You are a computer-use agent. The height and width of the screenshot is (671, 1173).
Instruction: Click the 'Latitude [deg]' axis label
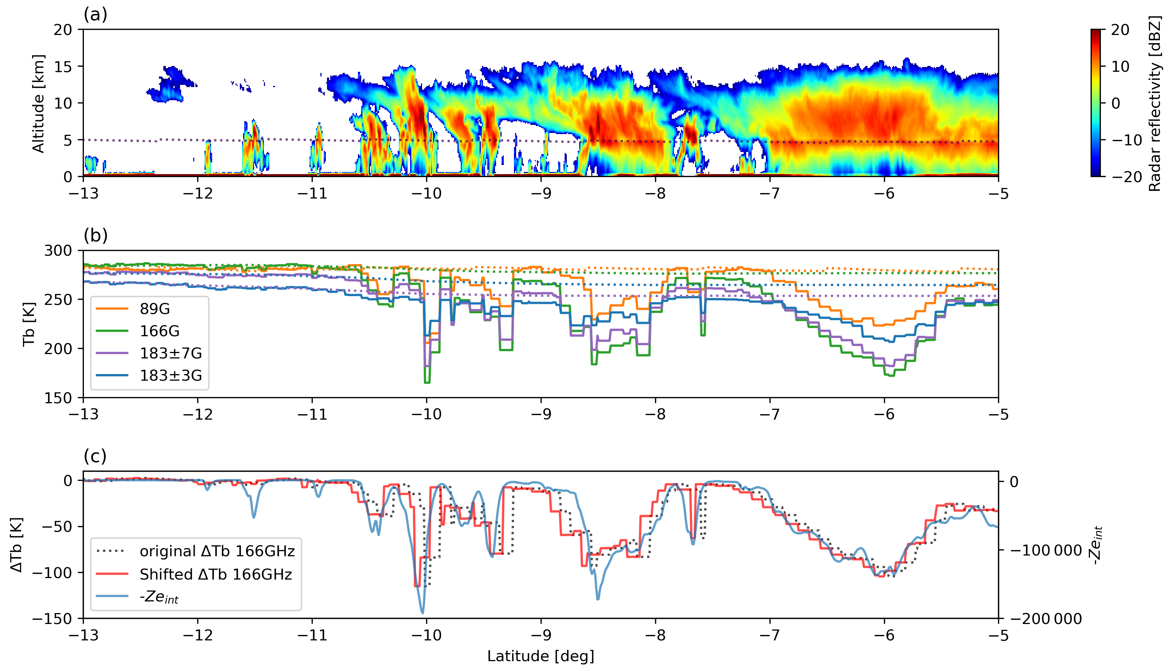coord(541,656)
